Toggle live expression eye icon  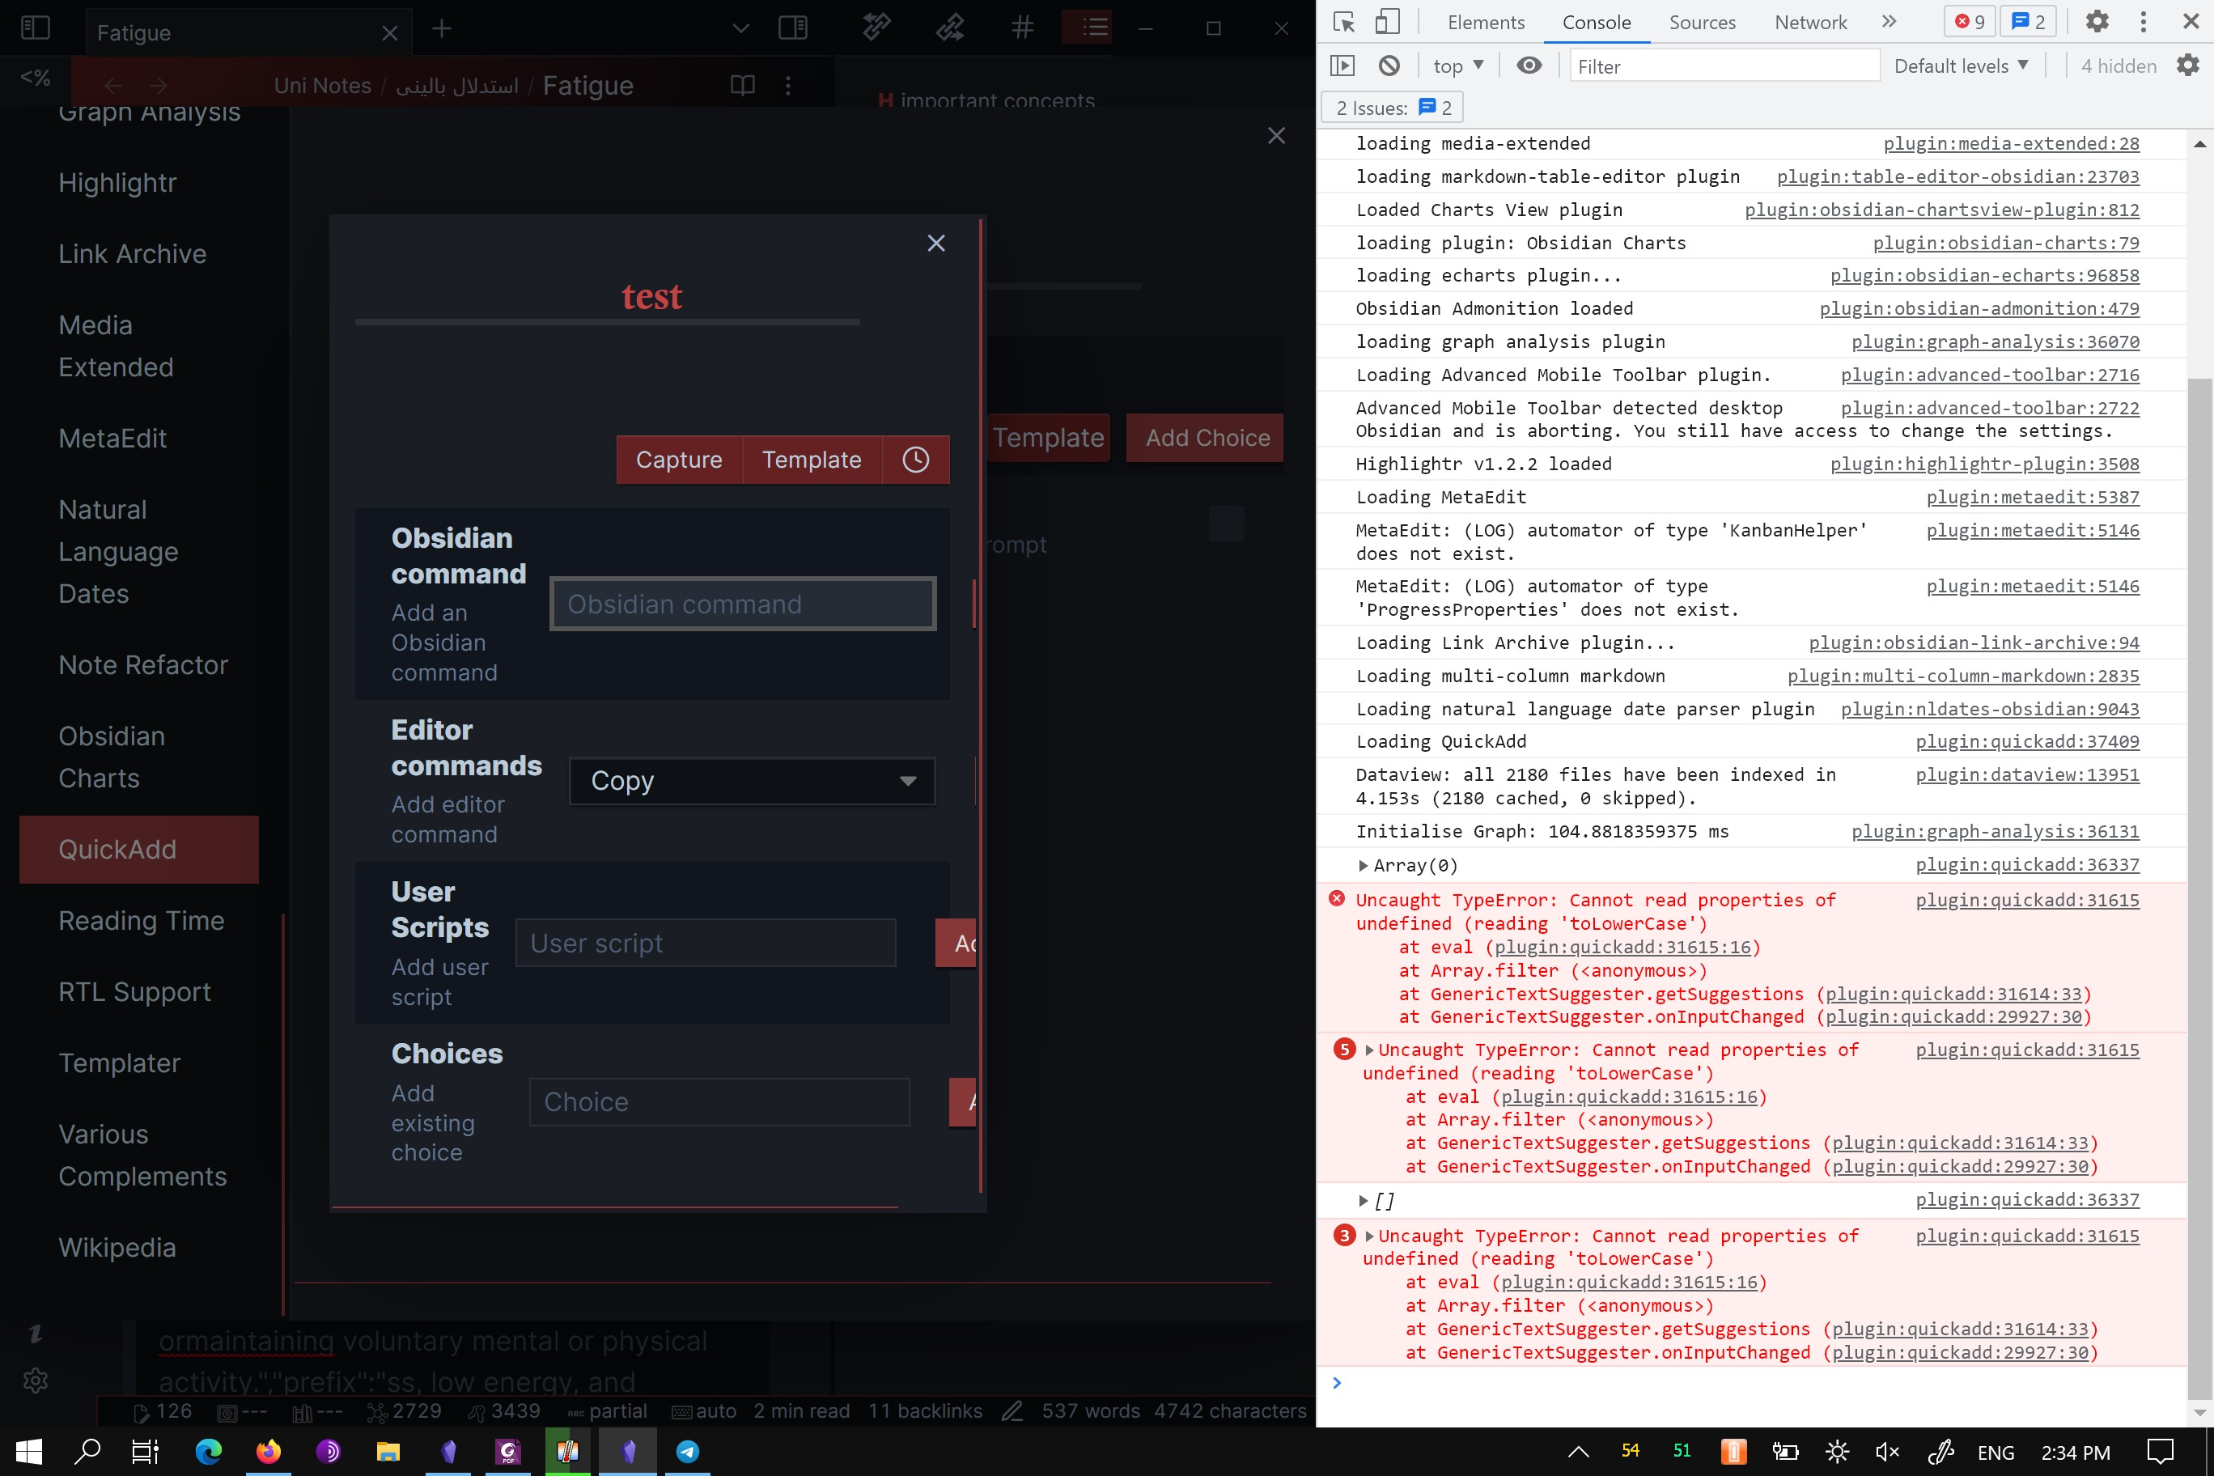[x=1529, y=65]
